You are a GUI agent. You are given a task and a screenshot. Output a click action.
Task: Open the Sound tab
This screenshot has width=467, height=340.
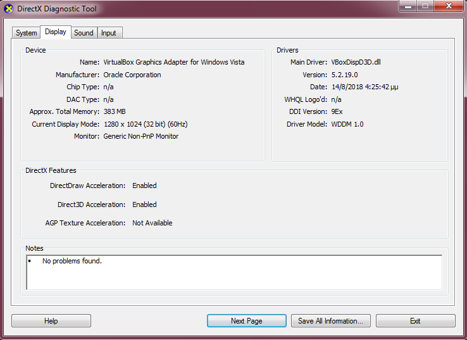click(x=84, y=33)
